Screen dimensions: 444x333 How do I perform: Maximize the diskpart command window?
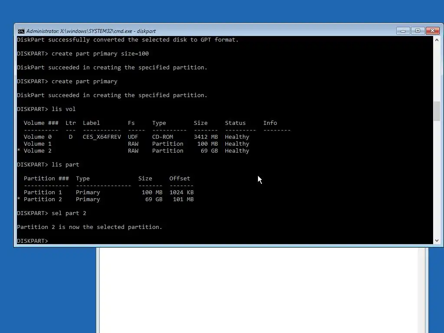coord(418,31)
